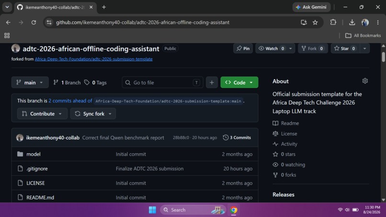Bookmark this page with the star icon

(x=315, y=23)
